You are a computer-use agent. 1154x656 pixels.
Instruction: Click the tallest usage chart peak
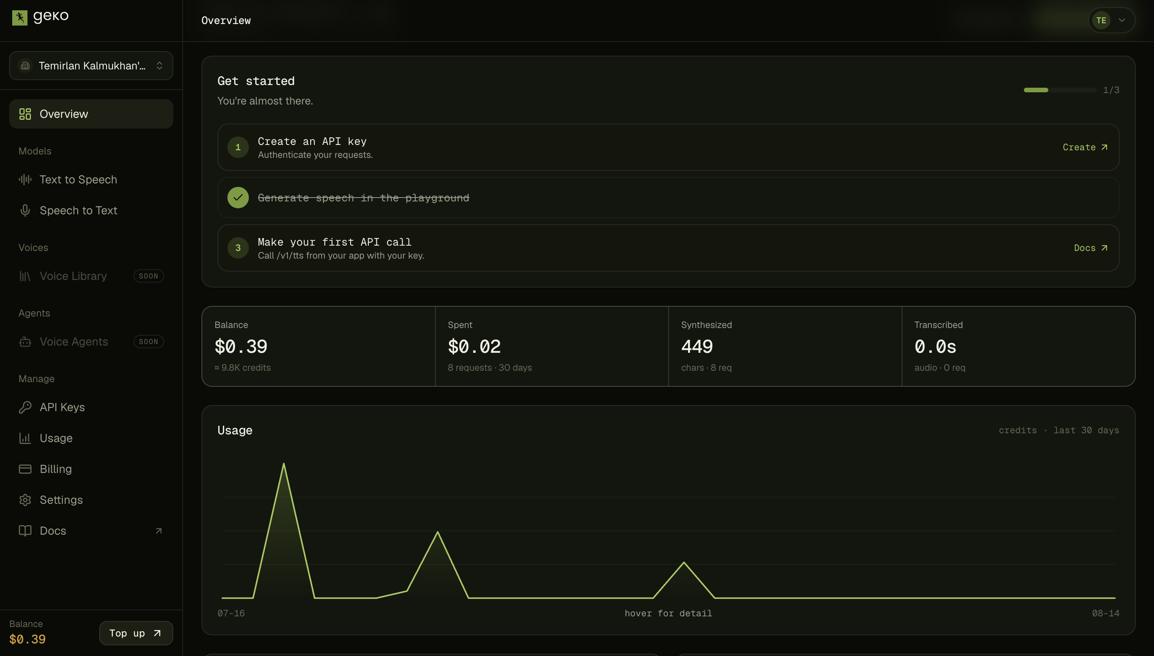pyautogui.click(x=284, y=464)
